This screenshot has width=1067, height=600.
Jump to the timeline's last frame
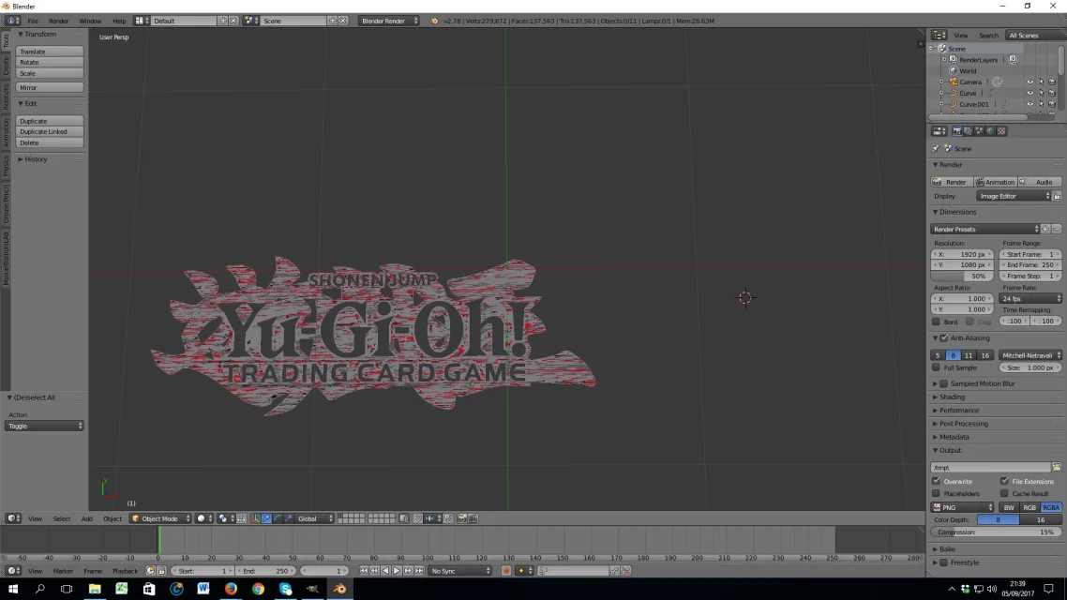[x=418, y=571]
